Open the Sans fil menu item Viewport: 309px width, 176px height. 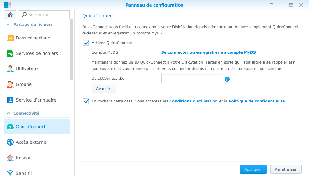coord(37,173)
